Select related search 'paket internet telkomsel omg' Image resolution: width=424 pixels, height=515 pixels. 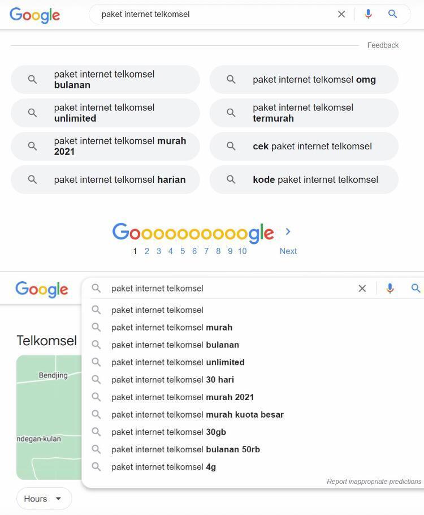(x=304, y=79)
